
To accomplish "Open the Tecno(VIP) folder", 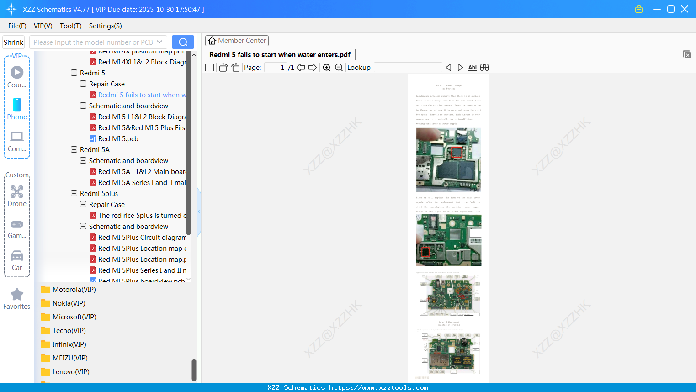I will pyautogui.click(x=64, y=331).
